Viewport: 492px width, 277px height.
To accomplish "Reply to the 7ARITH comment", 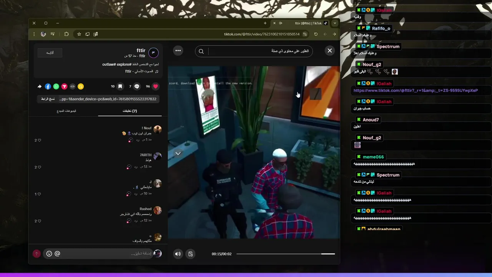I will pos(136,167).
